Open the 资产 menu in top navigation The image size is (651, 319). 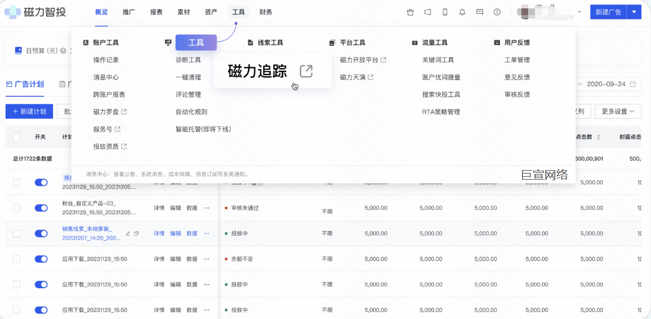coord(211,12)
